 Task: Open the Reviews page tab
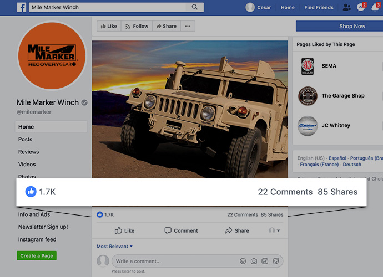(x=28, y=152)
